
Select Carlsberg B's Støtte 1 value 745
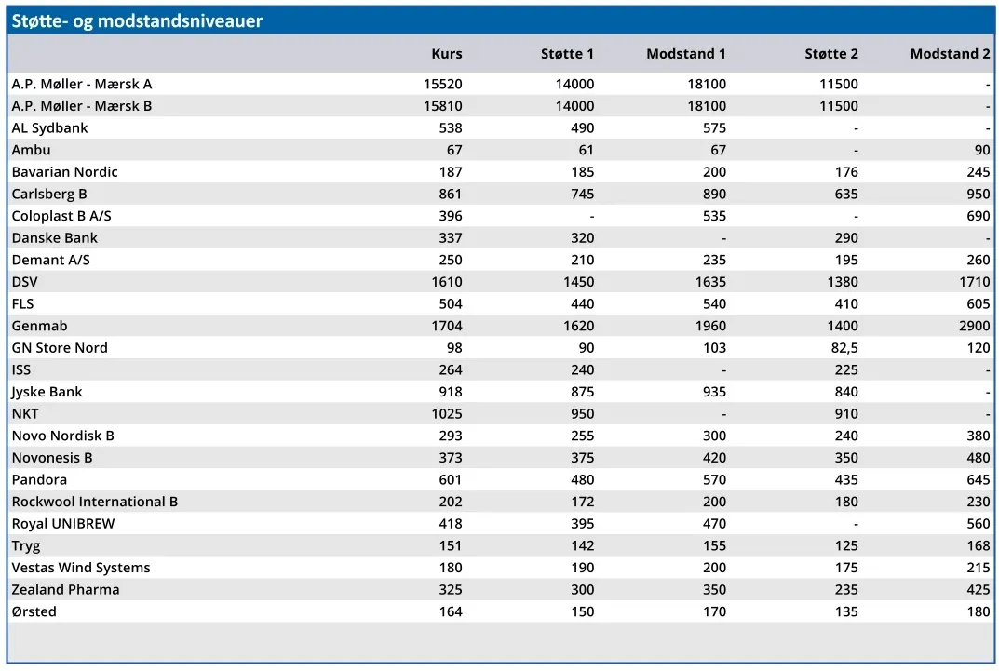coord(582,194)
